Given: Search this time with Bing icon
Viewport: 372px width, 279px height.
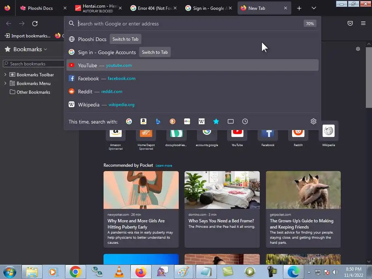Looking at the screenshot, I should (x=158, y=121).
